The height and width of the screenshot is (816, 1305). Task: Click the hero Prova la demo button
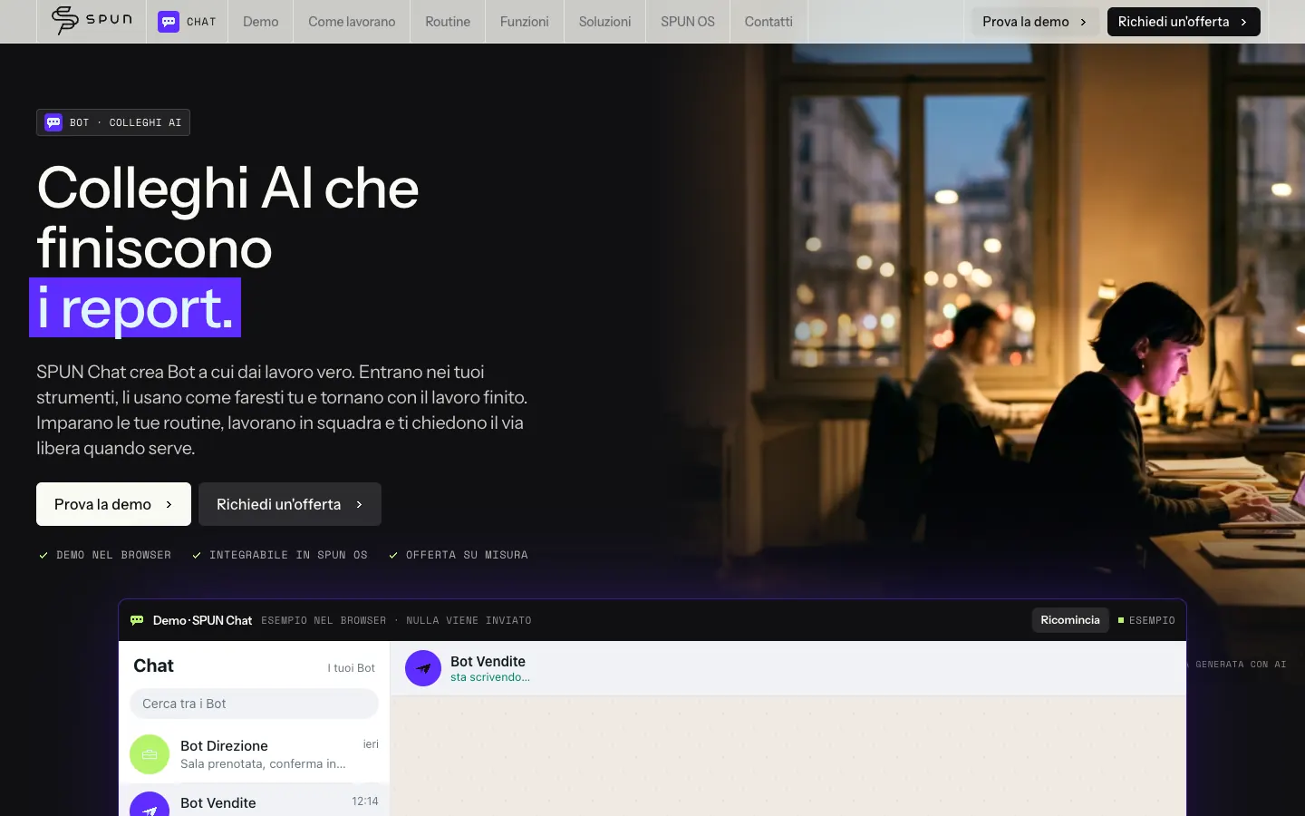coord(113,504)
